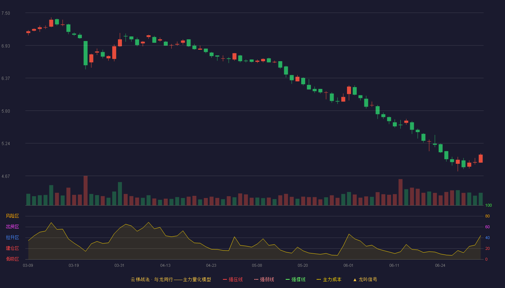
Task: Click the 6.37 price axis label
Action: pos(6,78)
